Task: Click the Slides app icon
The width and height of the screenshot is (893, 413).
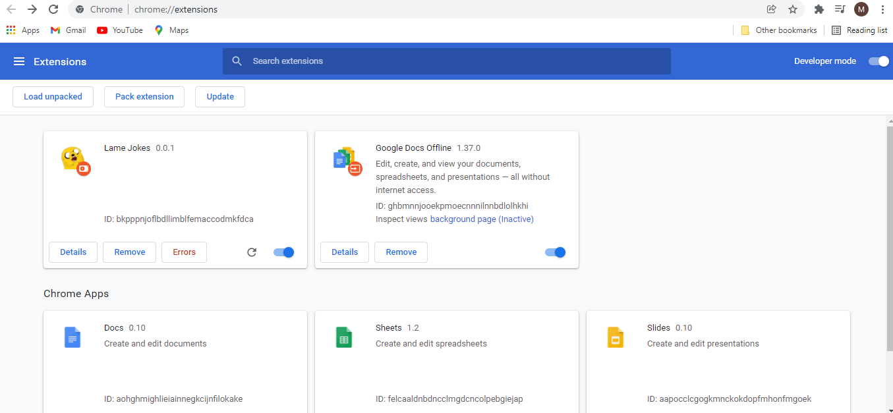Action: click(616, 337)
